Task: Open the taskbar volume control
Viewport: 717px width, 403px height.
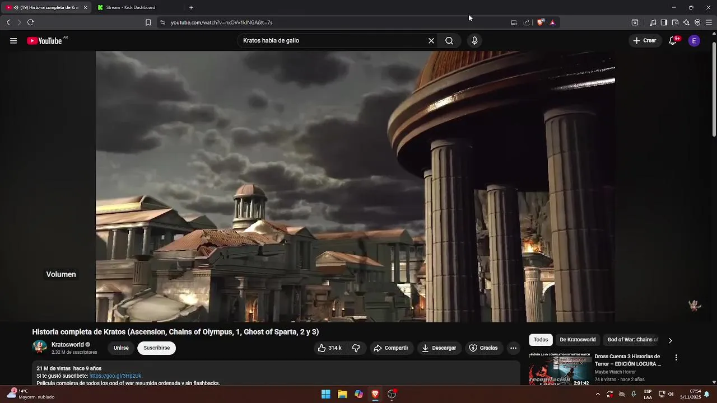Action: click(671, 394)
